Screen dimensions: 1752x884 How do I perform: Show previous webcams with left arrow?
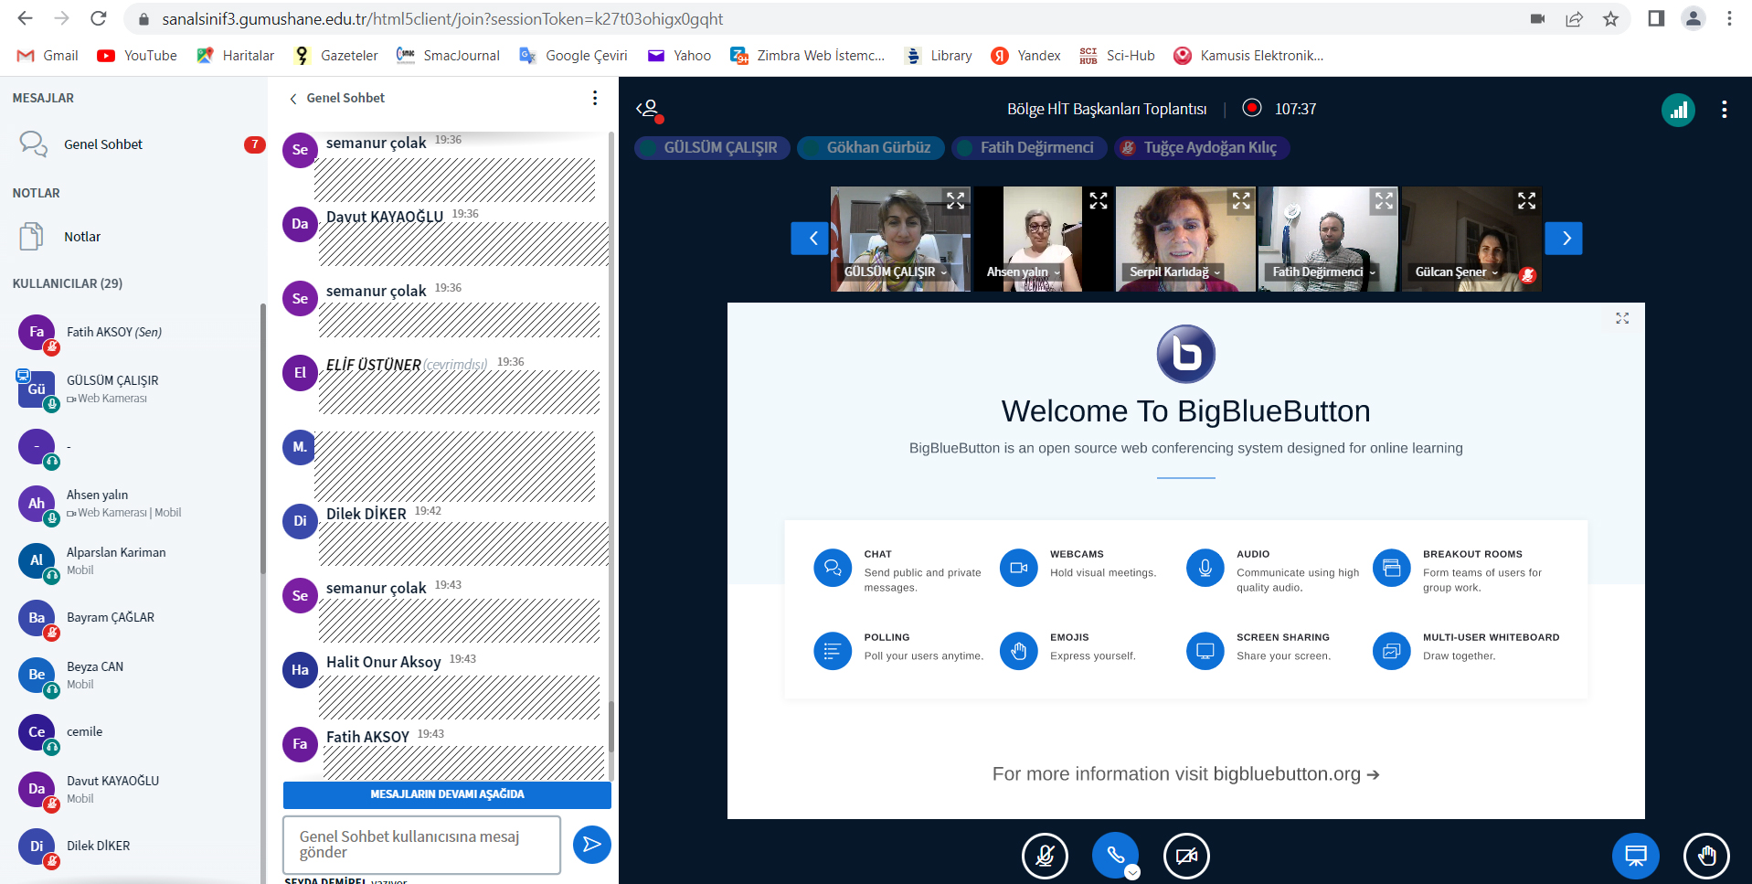tap(810, 239)
